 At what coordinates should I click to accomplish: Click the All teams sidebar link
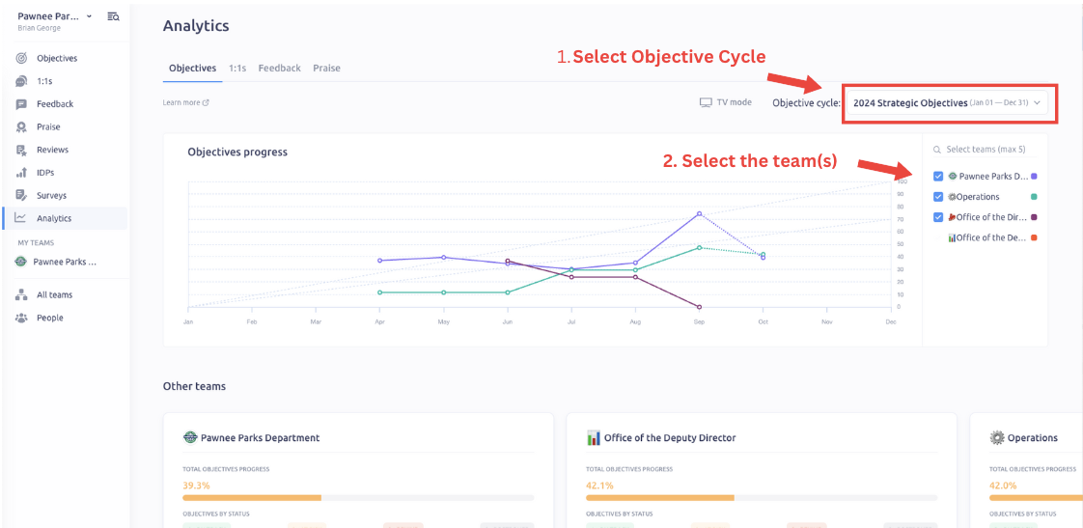point(54,295)
